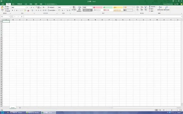Expand the Merge and Center dropdown arrow
183x114 pixels.
coord(57,10)
